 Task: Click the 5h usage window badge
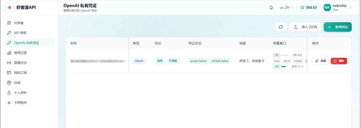click(x=276, y=55)
